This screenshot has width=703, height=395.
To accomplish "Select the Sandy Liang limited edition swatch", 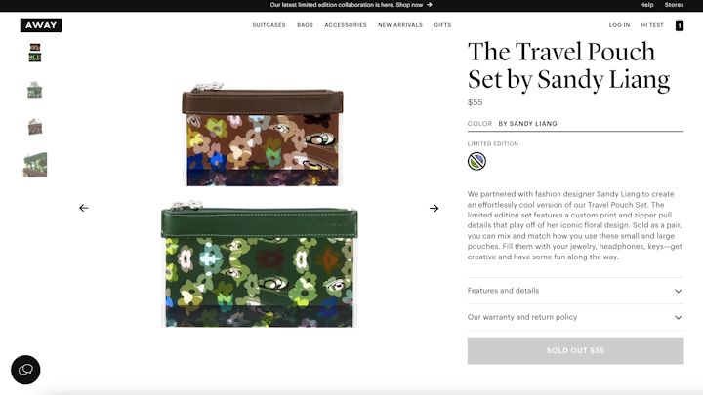I will click(x=476, y=161).
